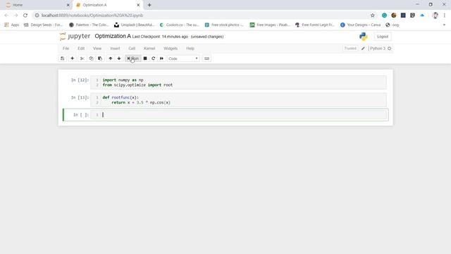Open the File menu

pos(66,49)
